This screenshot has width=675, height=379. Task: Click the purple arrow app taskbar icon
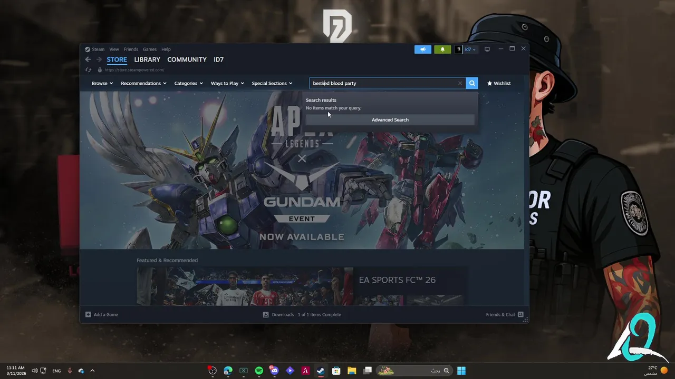coord(290,371)
